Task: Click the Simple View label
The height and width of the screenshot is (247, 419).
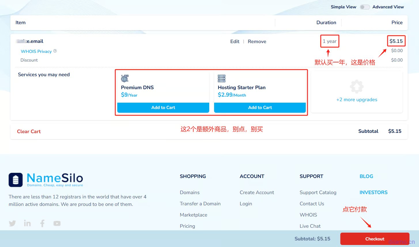Action: point(343,7)
